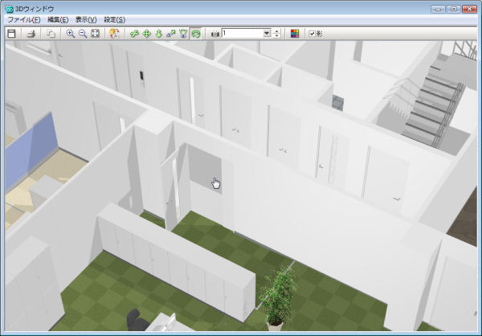Click the fit-to-window view icon
Screen dimensions: 482x336
point(96,34)
